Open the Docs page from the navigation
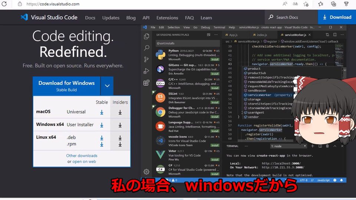The height and width of the screenshot is (200, 356). tap(90, 18)
